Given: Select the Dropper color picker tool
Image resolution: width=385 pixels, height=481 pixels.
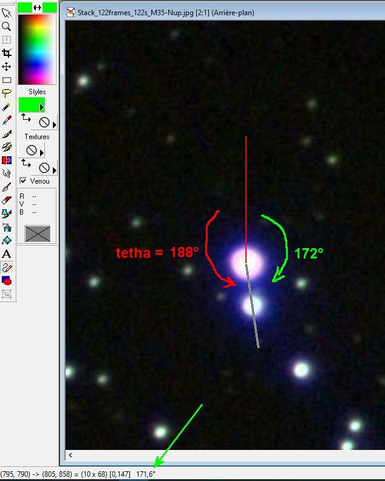Looking at the screenshot, I should tap(7, 120).
